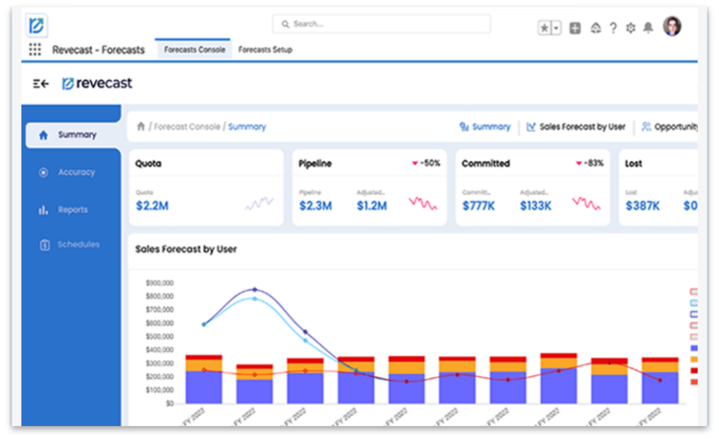The width and height of the screenshot is (719, 439).
Task: Toggle the orange series legend swatch
Action: pyautogui.click(x=694, y=359)
